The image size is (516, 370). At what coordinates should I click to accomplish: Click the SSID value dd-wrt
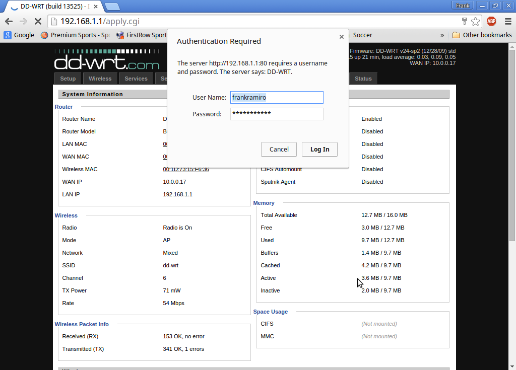(170, 265)
